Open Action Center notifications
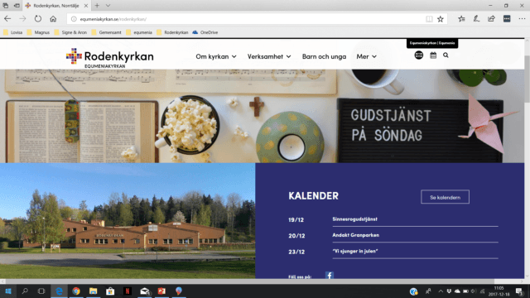The height and width of the screenshot is (298, 530). coord(519,291)
